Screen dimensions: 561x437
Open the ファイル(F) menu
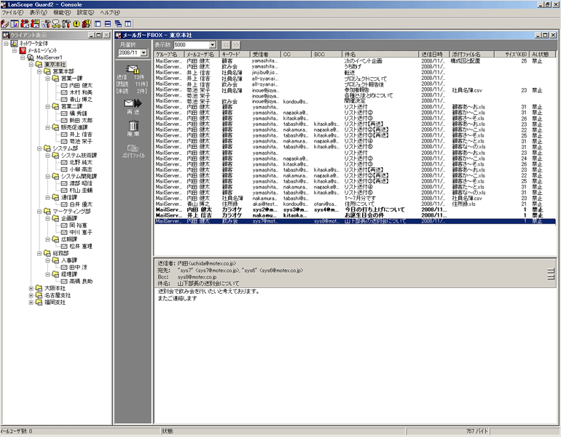[x=12, y=12]
